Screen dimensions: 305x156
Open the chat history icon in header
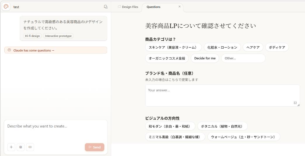click(x=105, y=7)
